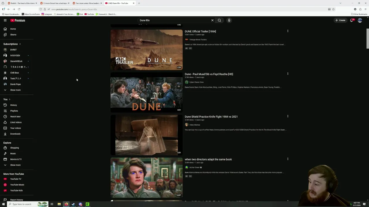Bookmark this page with the star
The height and width of the screenshot is (207, 369).
pyautogui.click(x=334, y=9)
